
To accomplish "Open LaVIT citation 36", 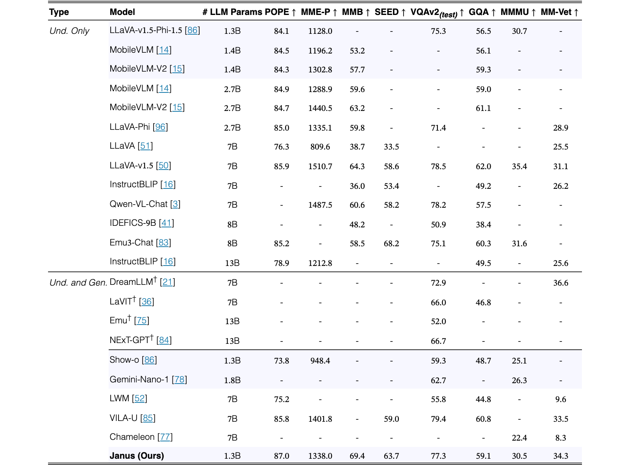I will point(146,301).
